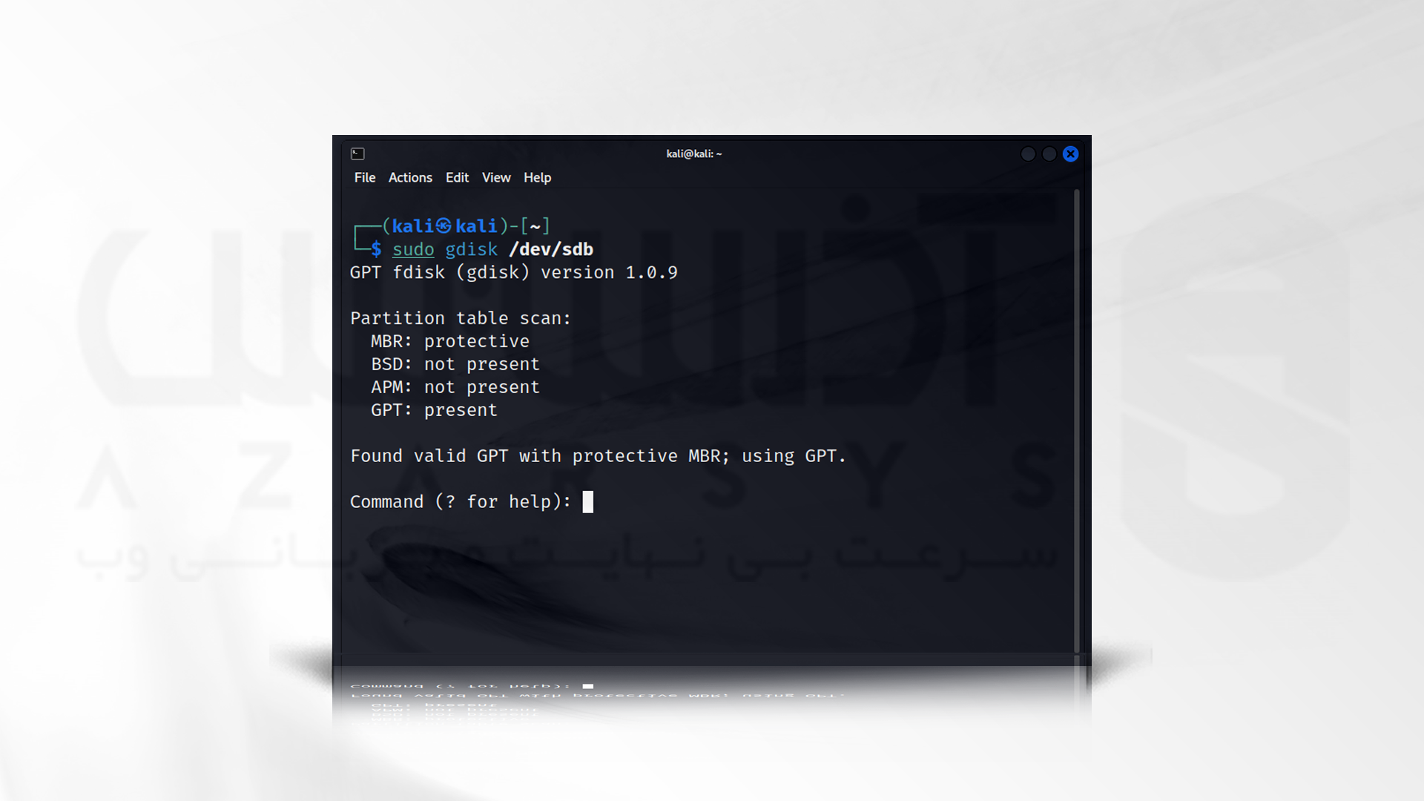Select the Edit menu option
This screenshot has width=1424, height=801.
click(456, 177)
